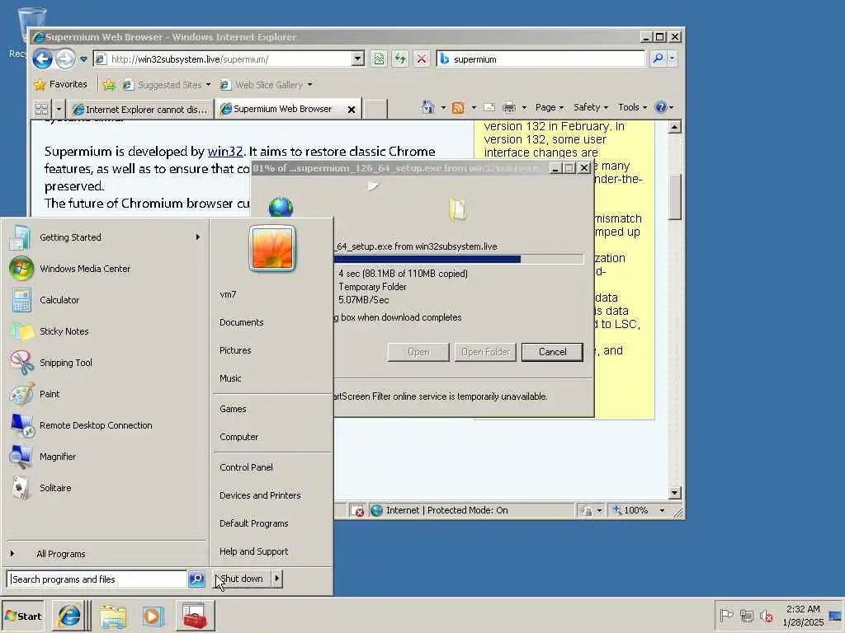Cancel the supermium download
The width and height of the screenshot is (845, 633).
[x=552, y=352]
